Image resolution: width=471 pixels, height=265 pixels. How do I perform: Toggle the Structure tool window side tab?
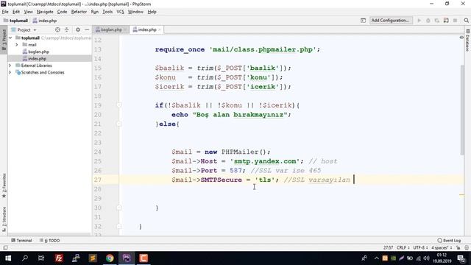coord(4,219)
